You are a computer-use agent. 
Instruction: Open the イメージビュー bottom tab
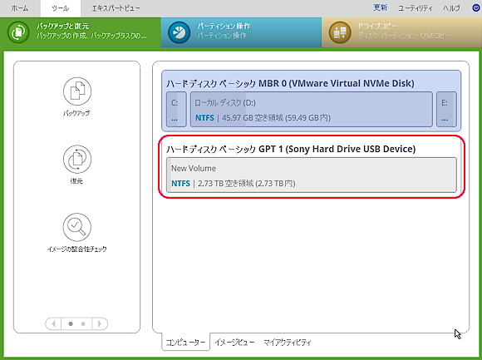[234, 343]
